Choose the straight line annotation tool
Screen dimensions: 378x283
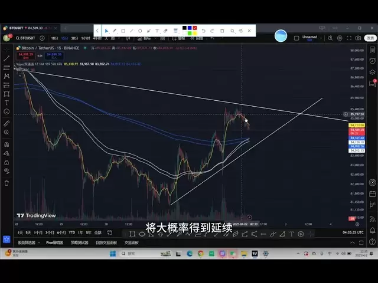click(x=132, y=31)
